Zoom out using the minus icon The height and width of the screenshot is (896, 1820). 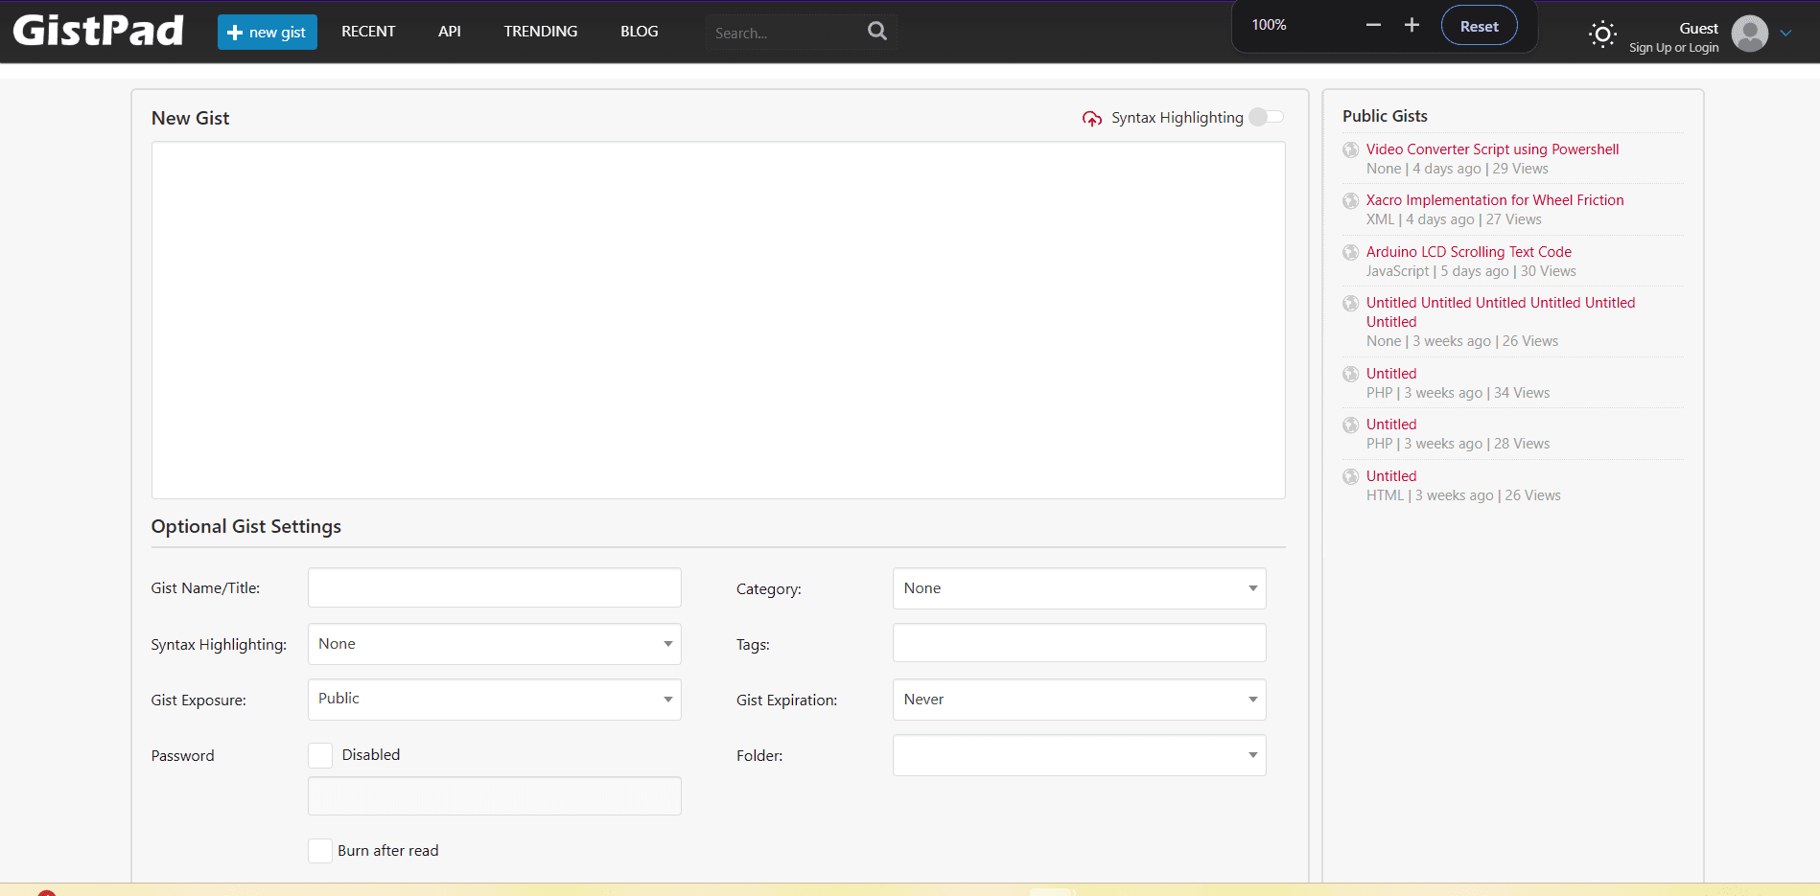tap(1373, 25)
